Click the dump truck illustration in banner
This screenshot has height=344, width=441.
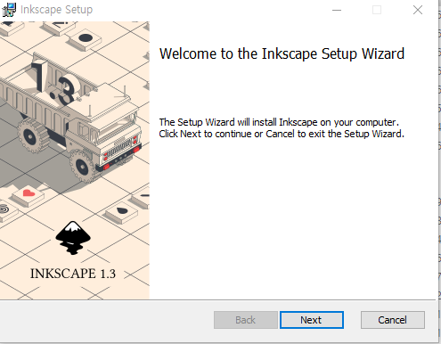pos(70,119)
